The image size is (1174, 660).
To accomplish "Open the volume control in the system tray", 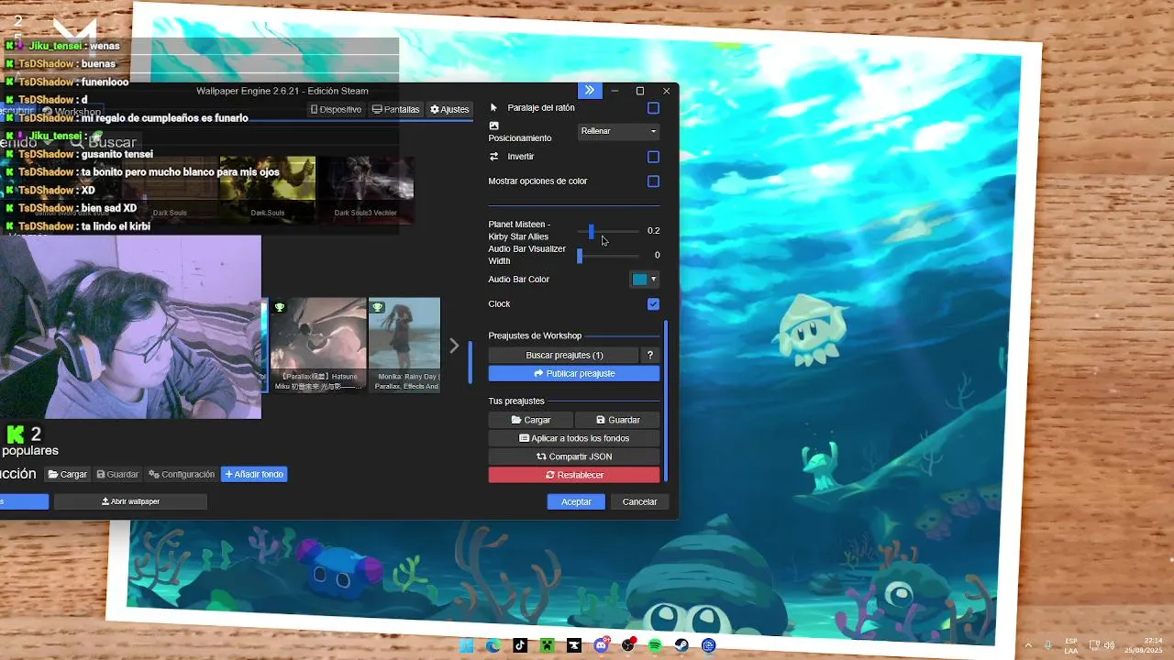I will [x=1110, y=645].
